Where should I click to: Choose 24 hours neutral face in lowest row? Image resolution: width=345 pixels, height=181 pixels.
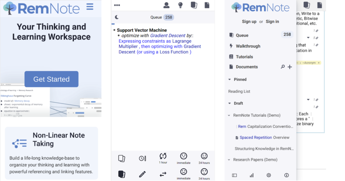(204, 174)
